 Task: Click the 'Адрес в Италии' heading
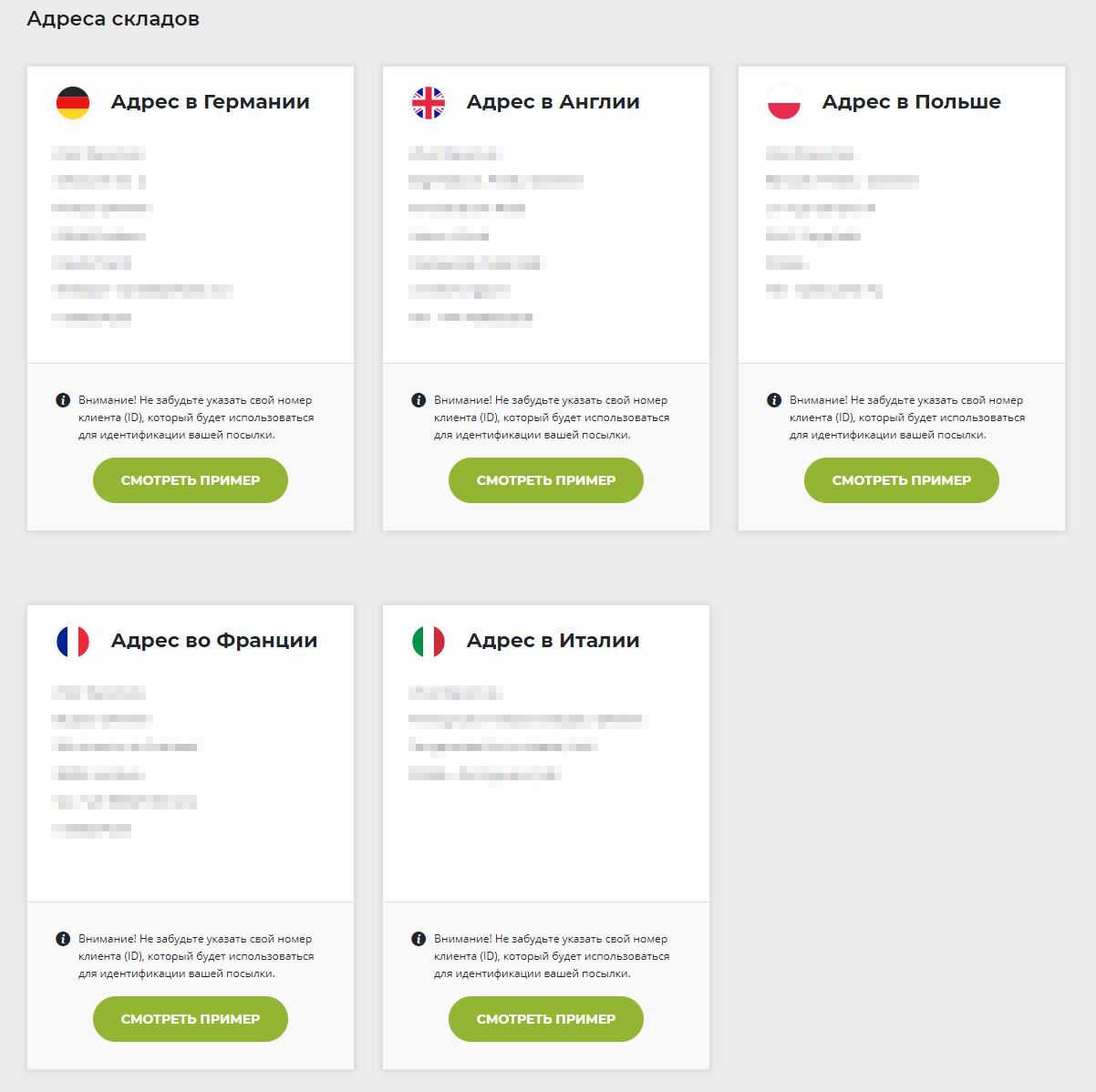(553, 641)
